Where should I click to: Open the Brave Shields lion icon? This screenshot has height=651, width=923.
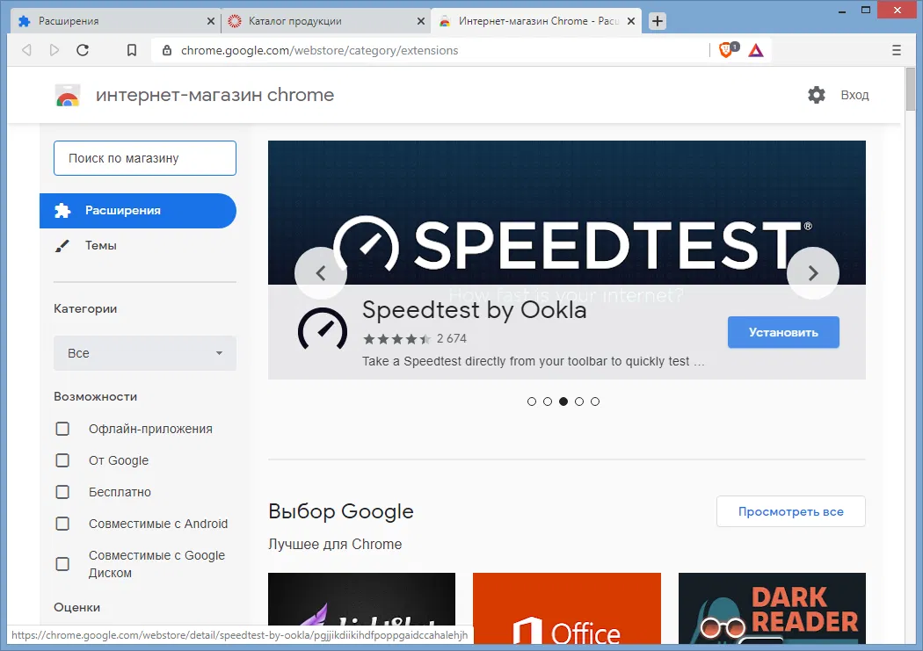[728, 50]
